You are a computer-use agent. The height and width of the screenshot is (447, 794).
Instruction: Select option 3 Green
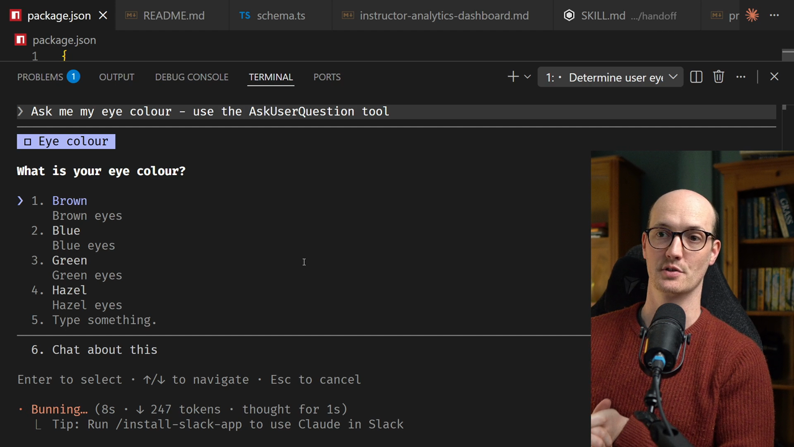tap(69, 260)
